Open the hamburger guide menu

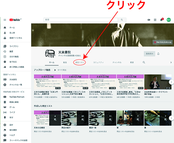point(5,20)
